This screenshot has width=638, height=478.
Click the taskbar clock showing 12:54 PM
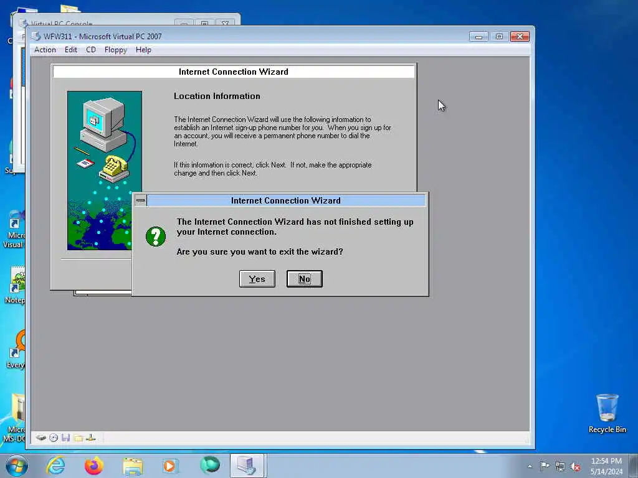606,466
